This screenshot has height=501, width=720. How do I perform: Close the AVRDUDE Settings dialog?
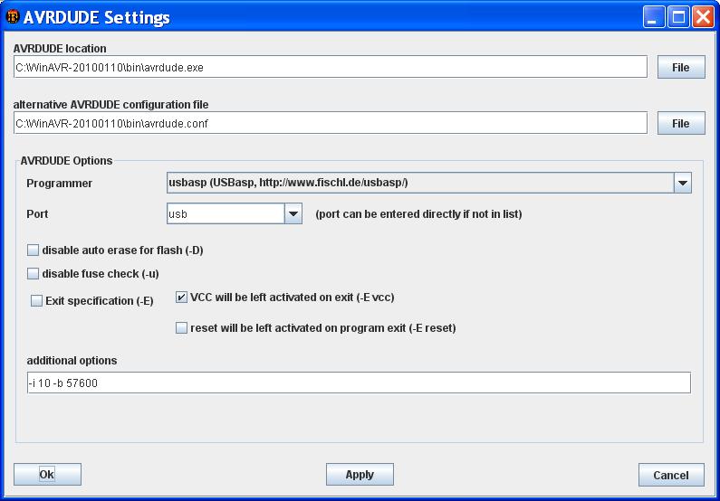click(x=703, y=17)
